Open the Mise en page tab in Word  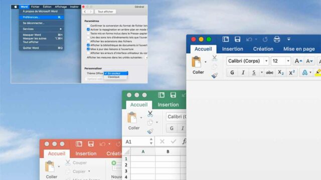(299, 49)
